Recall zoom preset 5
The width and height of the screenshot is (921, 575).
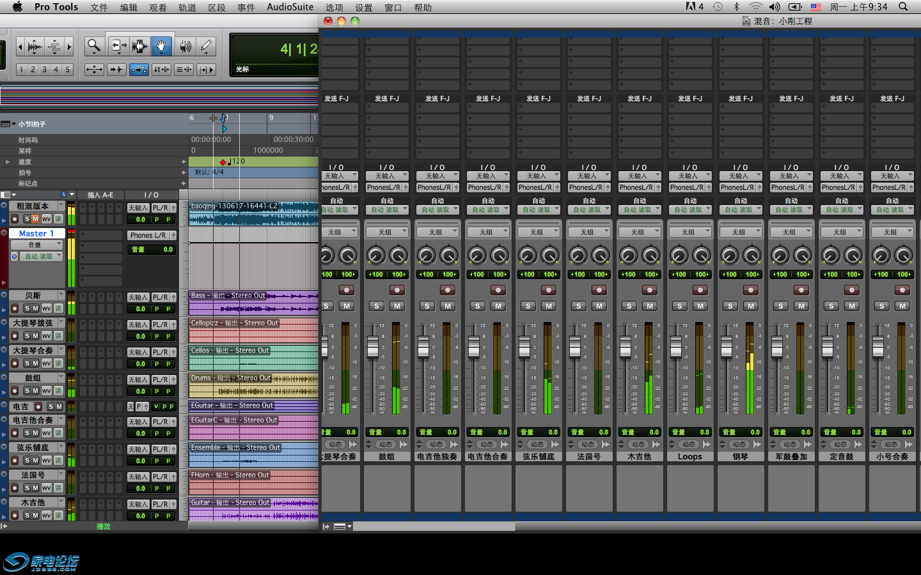click(x=67, y=70)
